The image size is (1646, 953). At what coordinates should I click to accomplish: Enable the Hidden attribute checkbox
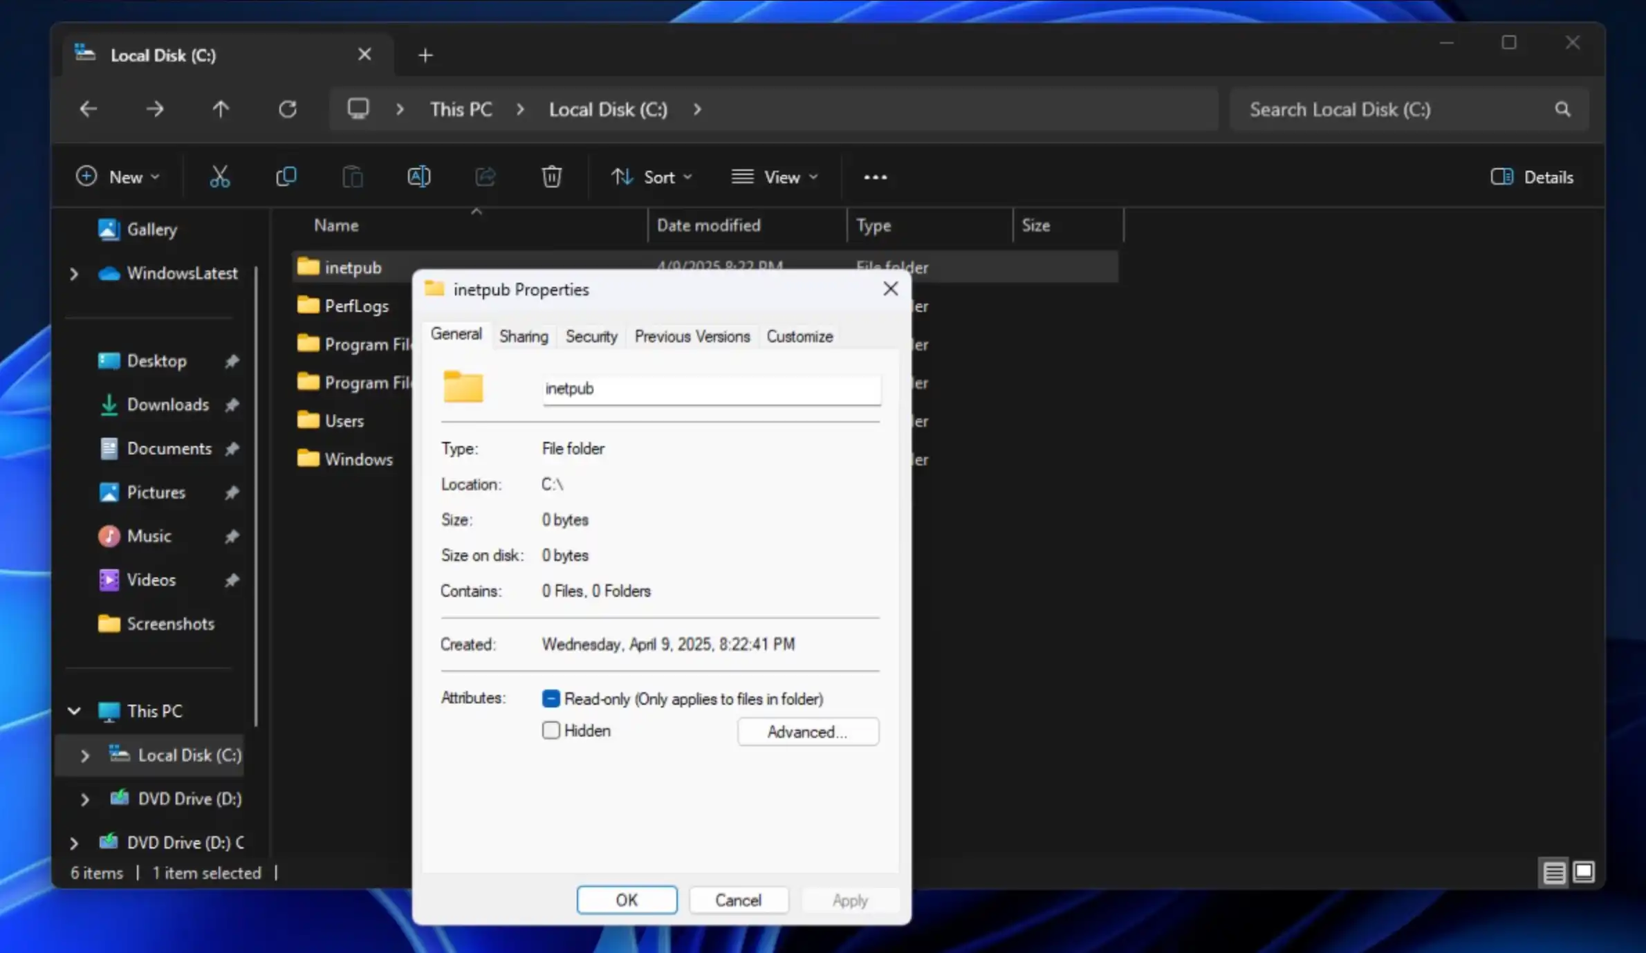pos(551,730)
